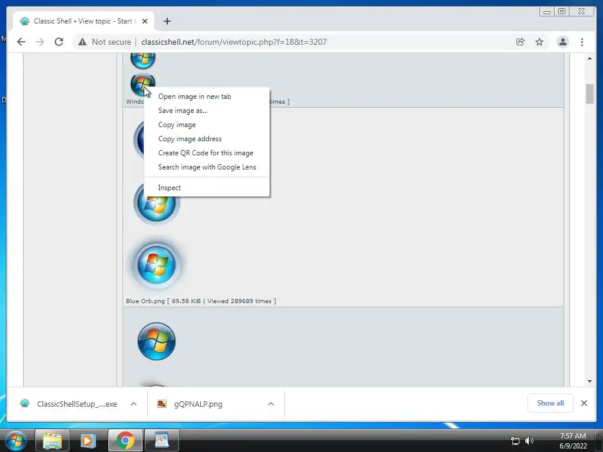Click the vertical scrollbar thumb
This screenshot has width=603, height=452.
tap(589, 94)
